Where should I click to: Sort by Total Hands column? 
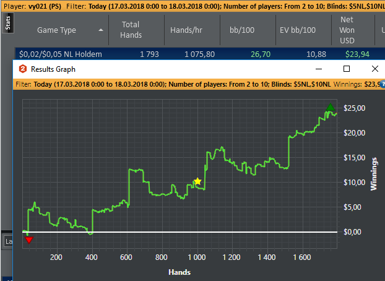tap(131, 30)
